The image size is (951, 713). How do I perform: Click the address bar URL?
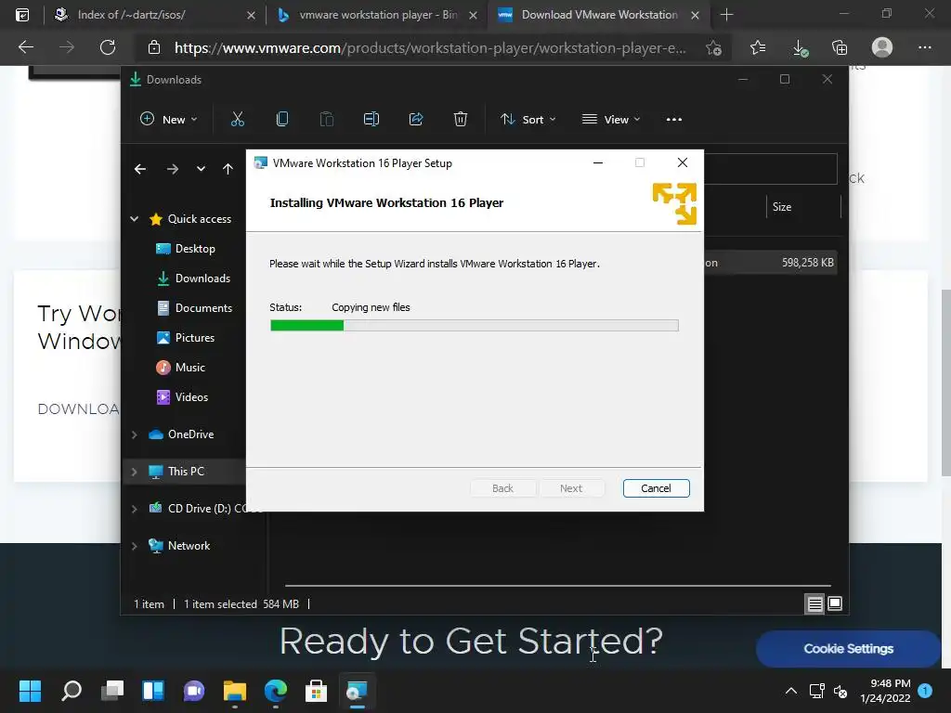pyautogui.click(x=430, y=48)
